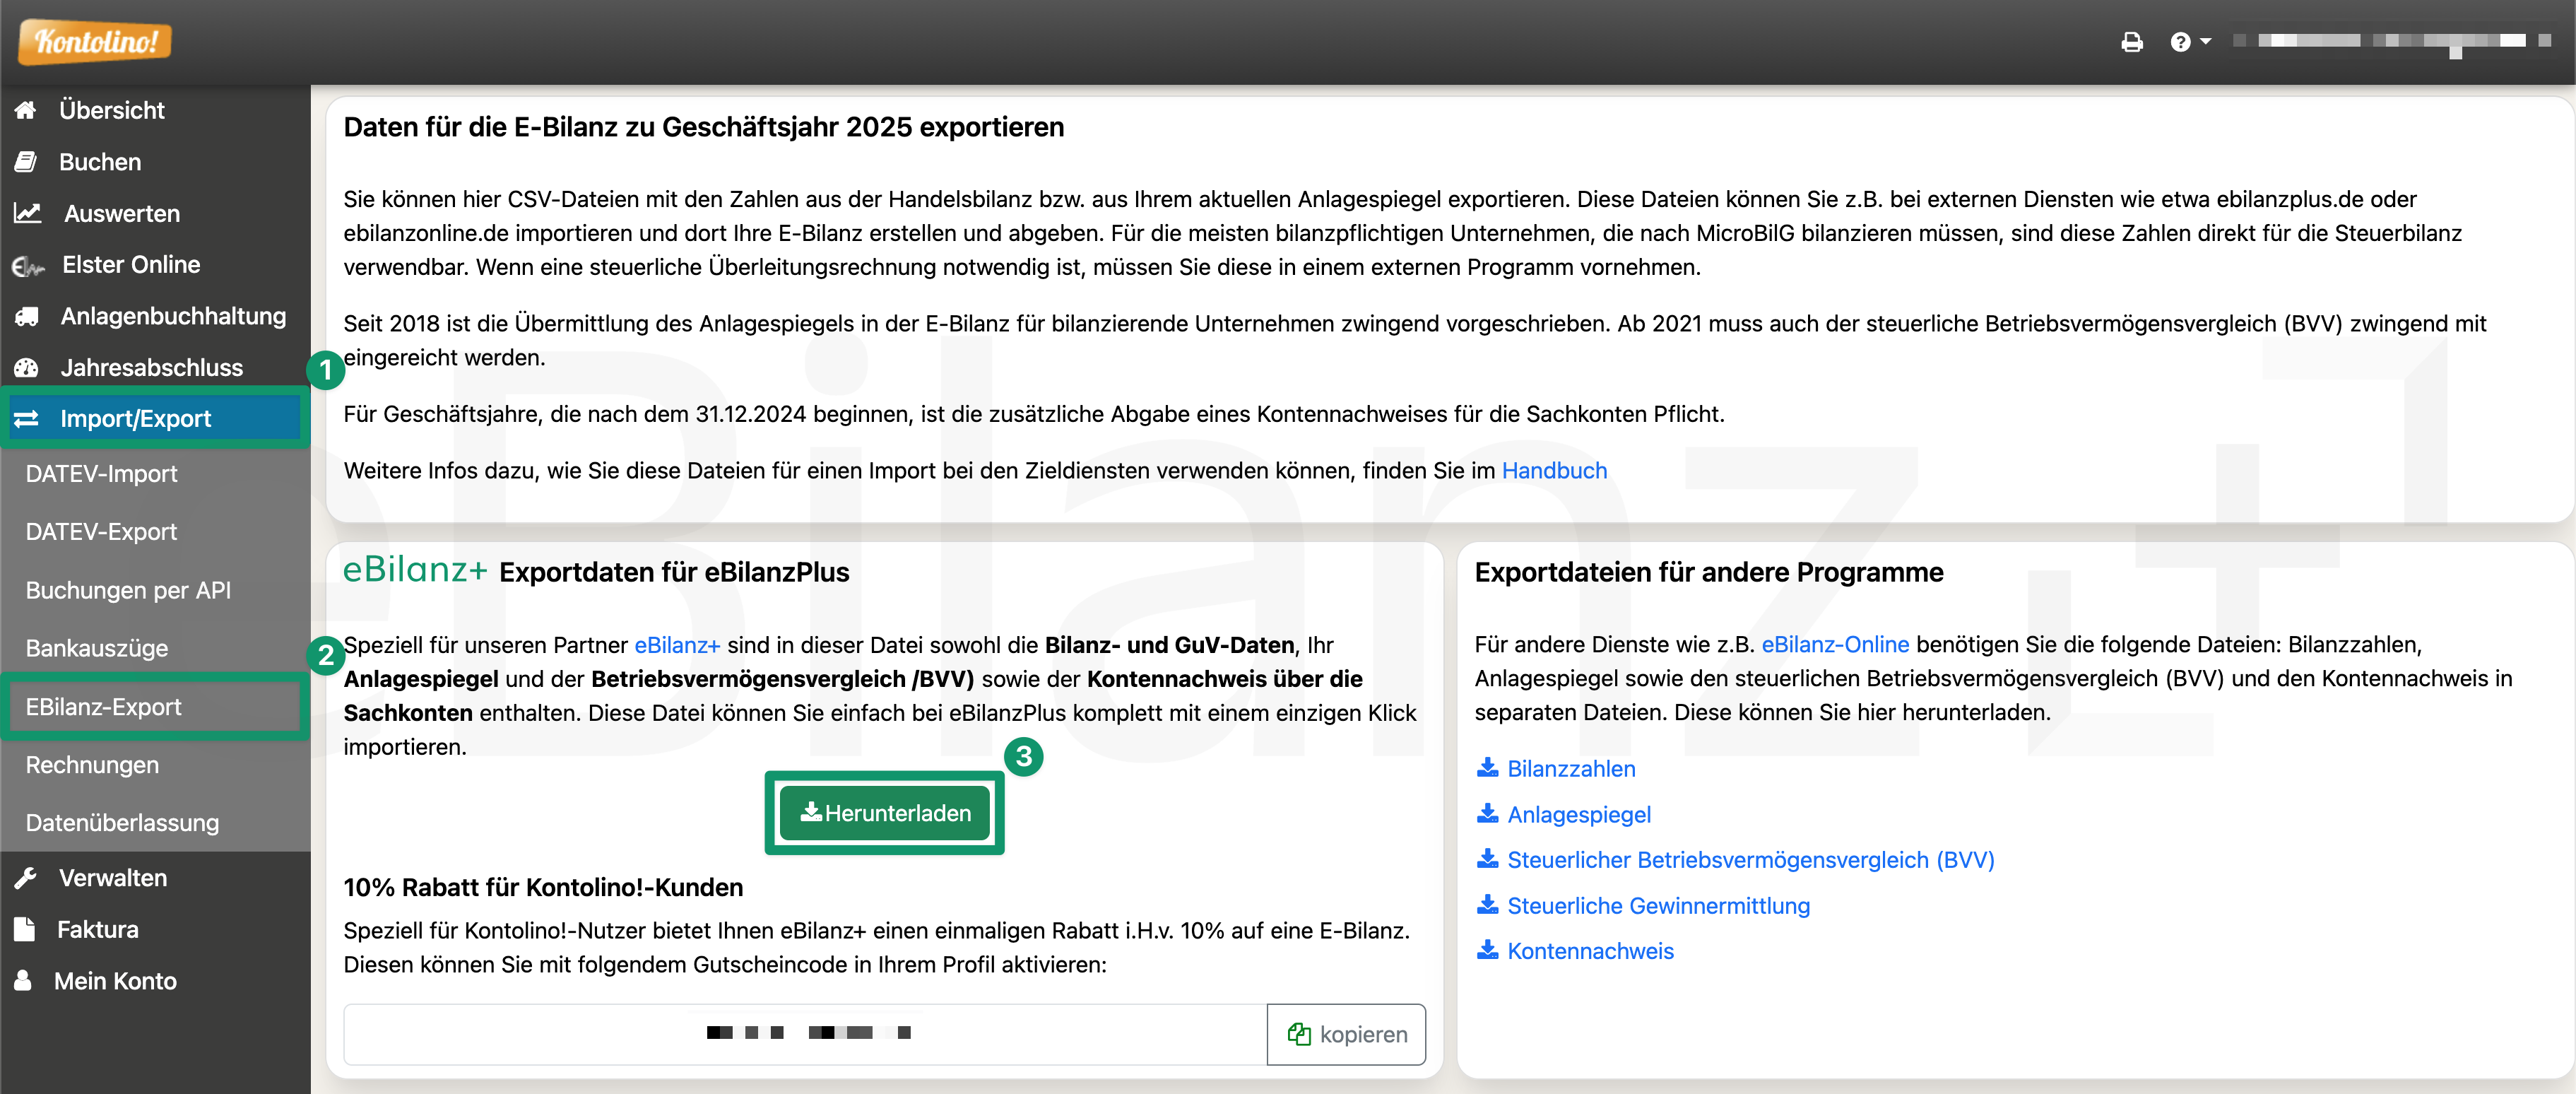Viewport: 2576px width, 1094px height.
Task: Click the book icon beside Buchen
Action: tap(26, 162)
